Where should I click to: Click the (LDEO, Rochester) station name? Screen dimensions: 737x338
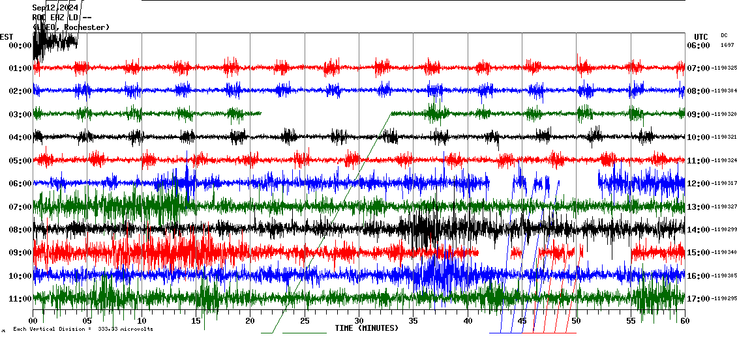coord(71,27)
